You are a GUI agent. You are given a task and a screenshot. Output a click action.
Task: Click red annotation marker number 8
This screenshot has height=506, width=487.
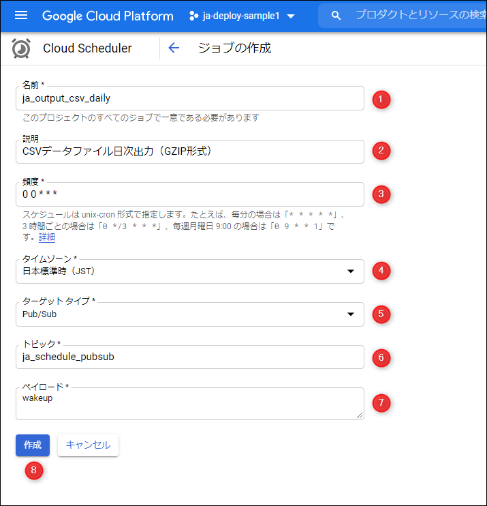[x=33, y=471]
